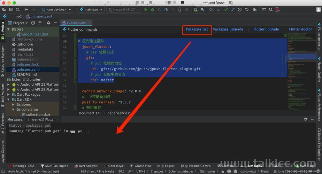
Task: Show Git history clock icon
Action: point(239,9)
